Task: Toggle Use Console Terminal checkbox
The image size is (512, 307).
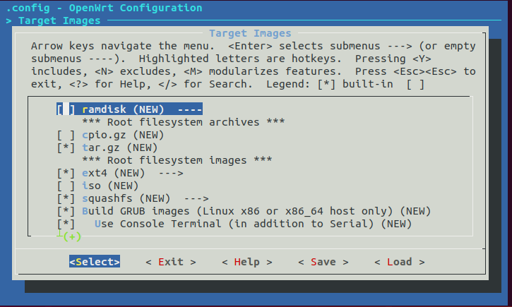Action: pyautogui.click(x=66, y=224)
